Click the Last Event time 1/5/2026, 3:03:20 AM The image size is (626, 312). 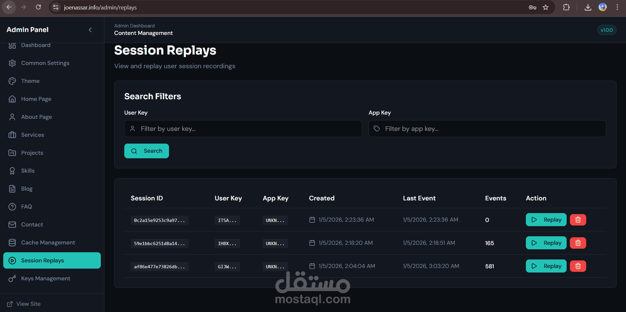point(431,266)
